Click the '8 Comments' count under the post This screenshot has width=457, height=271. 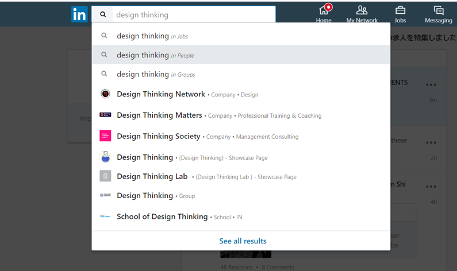click(x=278, y=267)
